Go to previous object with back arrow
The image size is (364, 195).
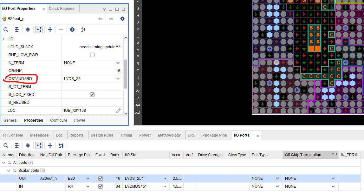100,19
